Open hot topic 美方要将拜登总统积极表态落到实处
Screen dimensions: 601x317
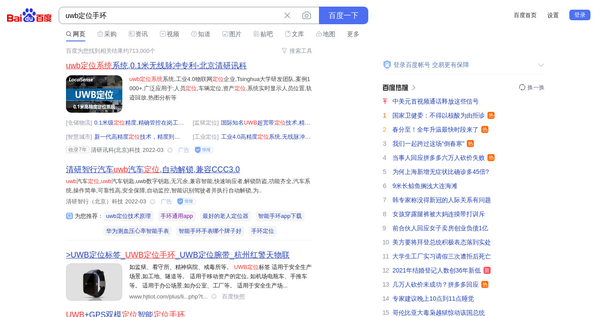(442, 243)
